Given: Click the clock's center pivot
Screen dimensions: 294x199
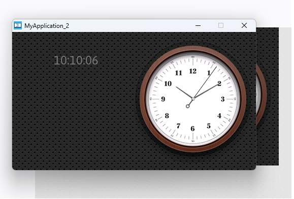Looking at the screenshot, I should coord(193,98).
